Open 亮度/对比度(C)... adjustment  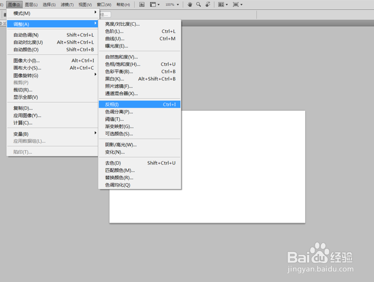[140, 24]
